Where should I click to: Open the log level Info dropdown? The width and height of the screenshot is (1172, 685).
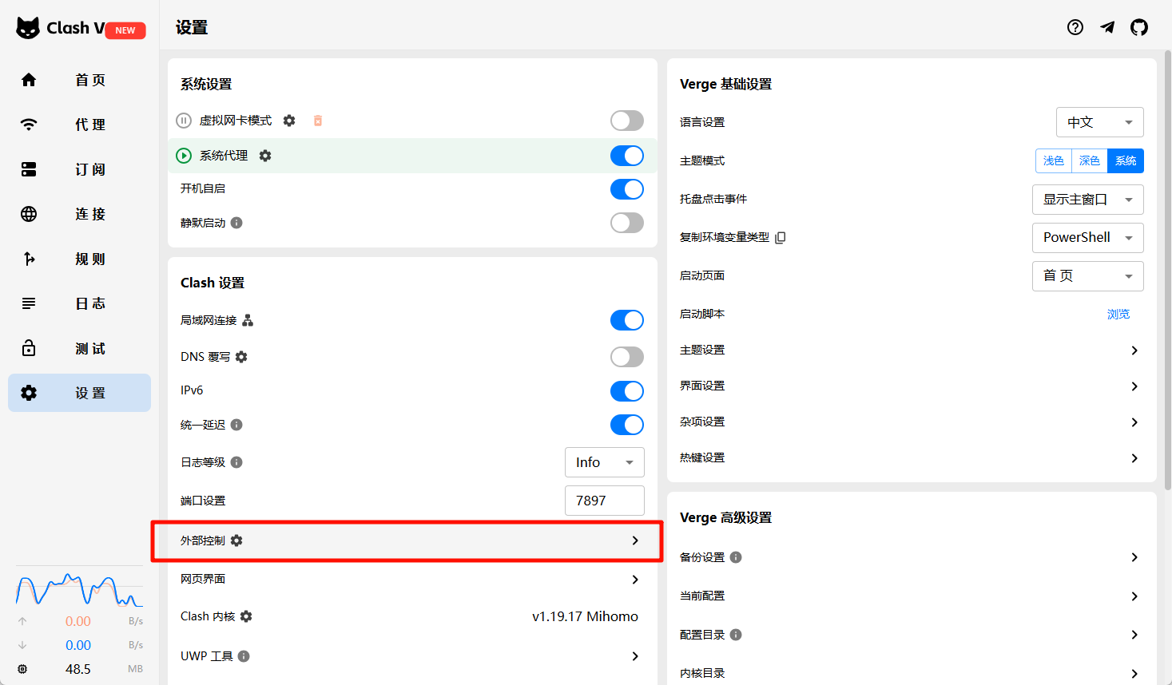coord(604,462)
